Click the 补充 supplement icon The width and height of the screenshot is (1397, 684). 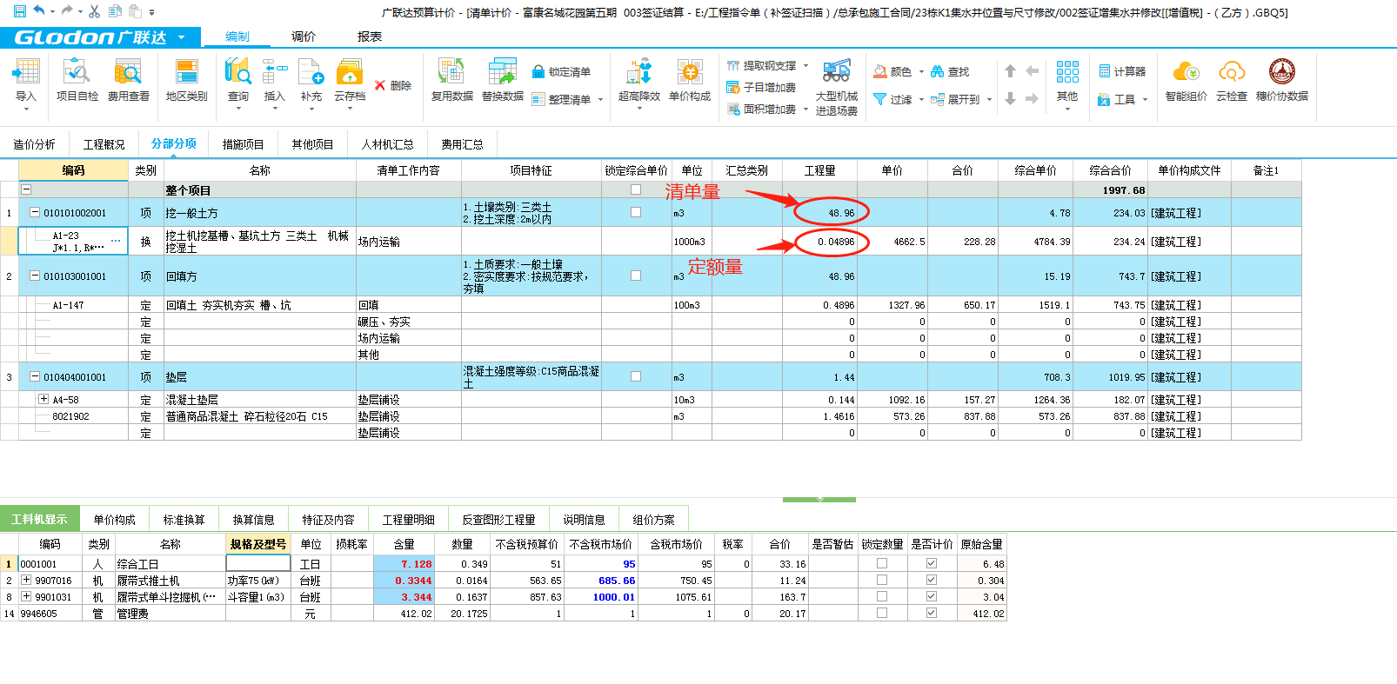(311, 72)
